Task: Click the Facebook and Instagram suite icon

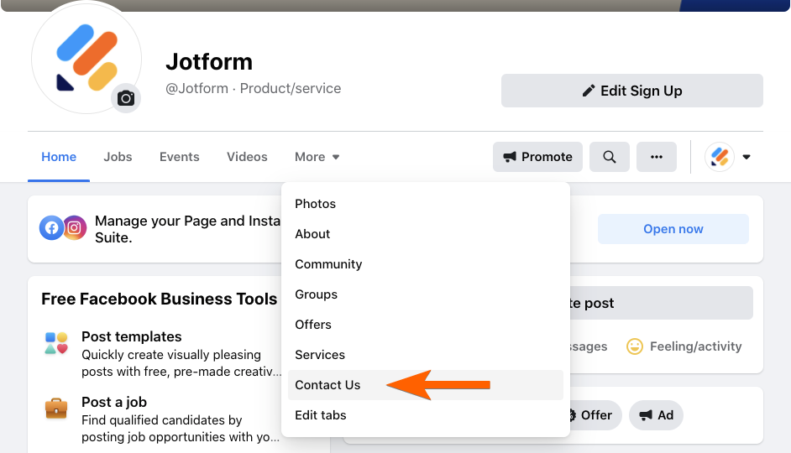Action: (64, 227)
